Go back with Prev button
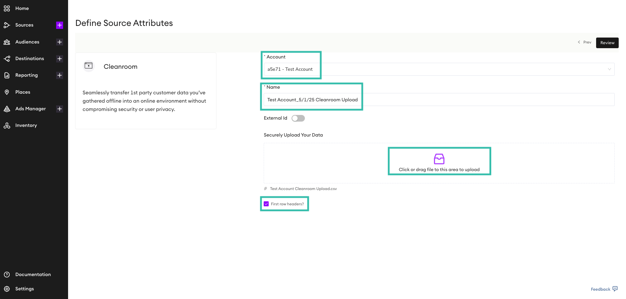Viewport: 626px width, 299px height. click(x=584, y=42)
